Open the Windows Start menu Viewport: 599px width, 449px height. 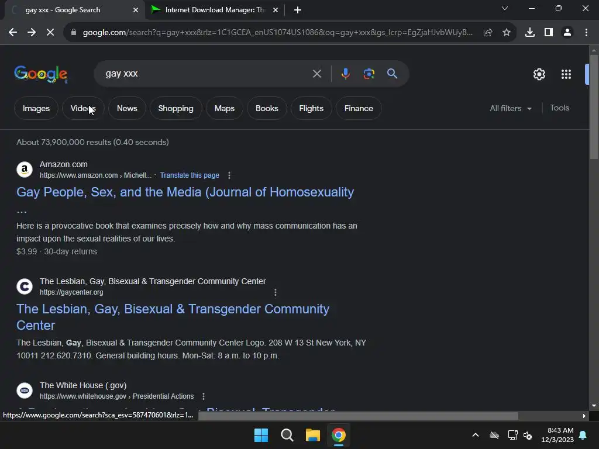261,435
